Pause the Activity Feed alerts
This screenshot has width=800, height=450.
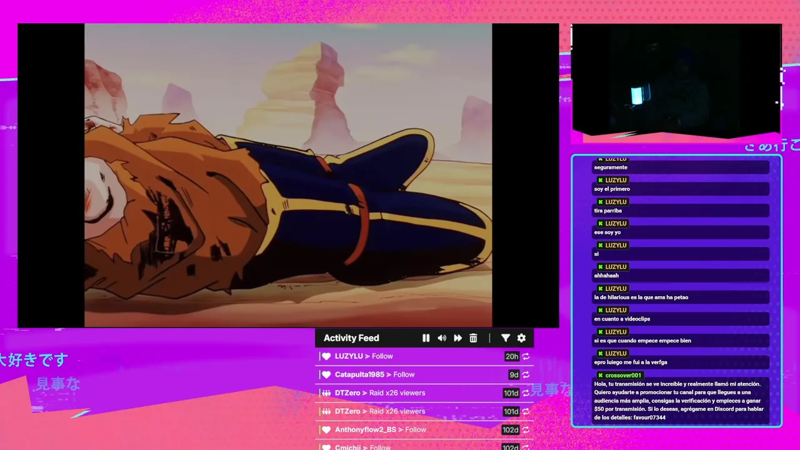[x=426, y=338]
